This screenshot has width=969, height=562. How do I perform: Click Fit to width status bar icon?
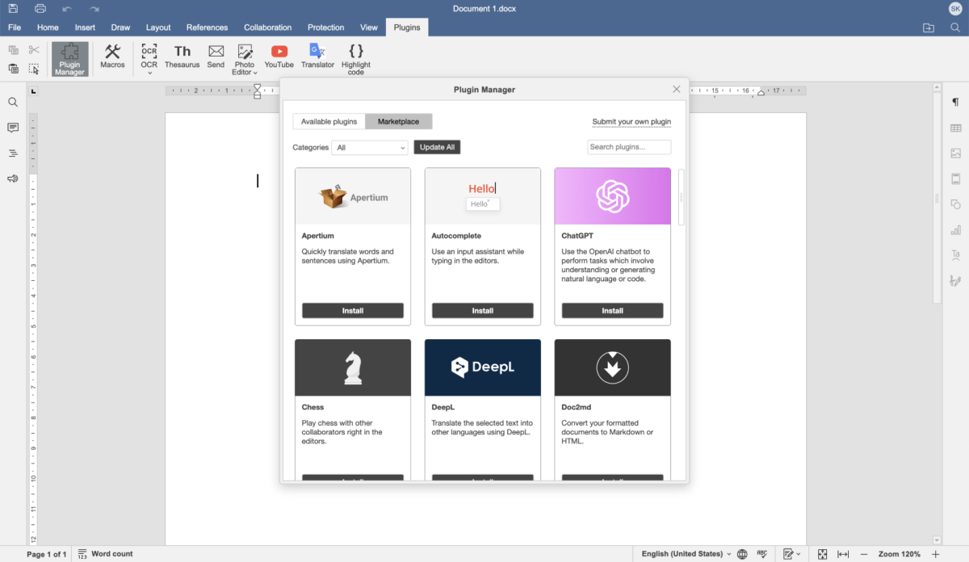(843, 554)
